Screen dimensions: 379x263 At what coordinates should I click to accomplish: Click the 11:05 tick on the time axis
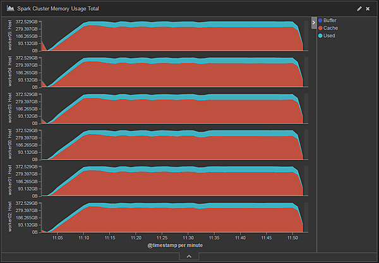[58, 238]
